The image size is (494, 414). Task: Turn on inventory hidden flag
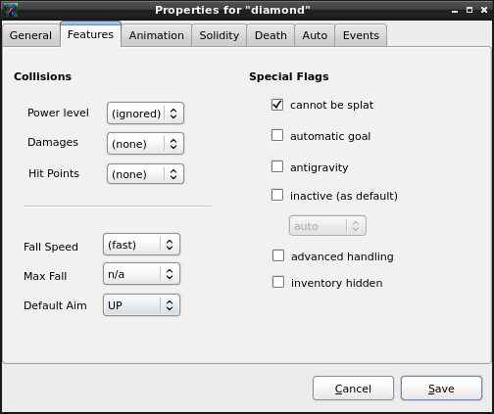click(x=278, y=282)
